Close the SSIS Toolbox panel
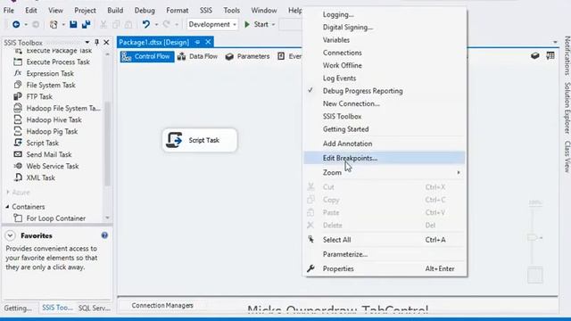 pos(106,43)
